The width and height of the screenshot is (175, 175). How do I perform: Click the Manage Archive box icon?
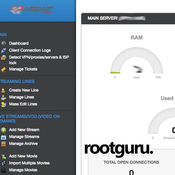pos(3,144)
